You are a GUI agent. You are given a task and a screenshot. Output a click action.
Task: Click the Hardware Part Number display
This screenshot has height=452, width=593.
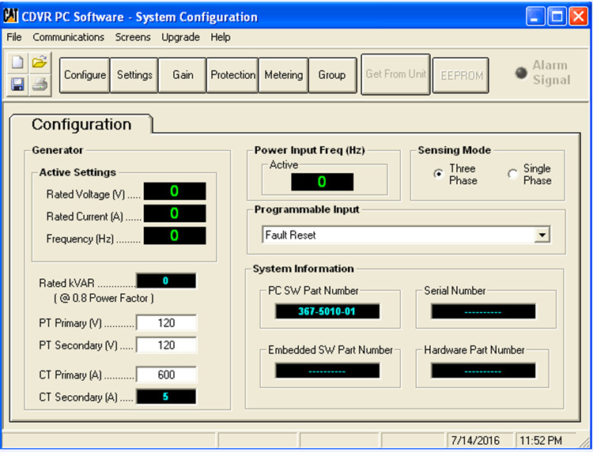click(483, 371)
